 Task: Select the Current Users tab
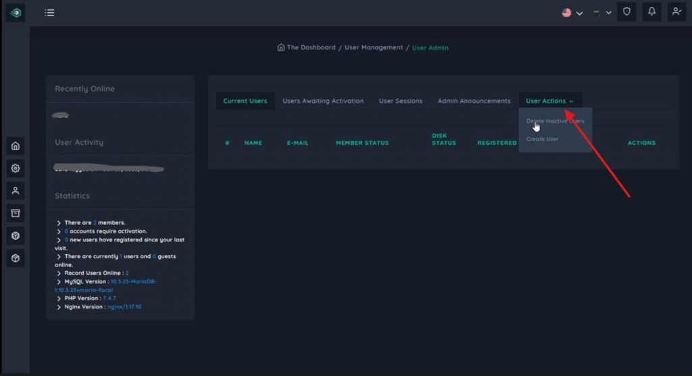(x=245, y=101)
